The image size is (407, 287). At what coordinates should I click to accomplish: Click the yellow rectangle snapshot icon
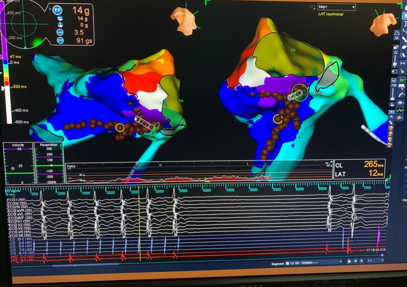pyautogui.click(x=394, y=71)
